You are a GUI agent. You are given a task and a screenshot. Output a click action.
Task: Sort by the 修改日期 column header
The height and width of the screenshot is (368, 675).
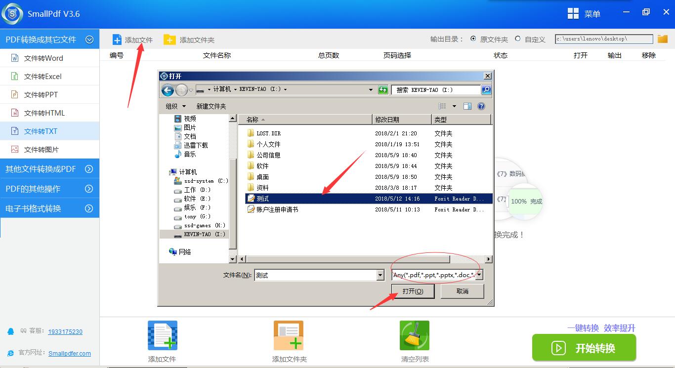402,120
